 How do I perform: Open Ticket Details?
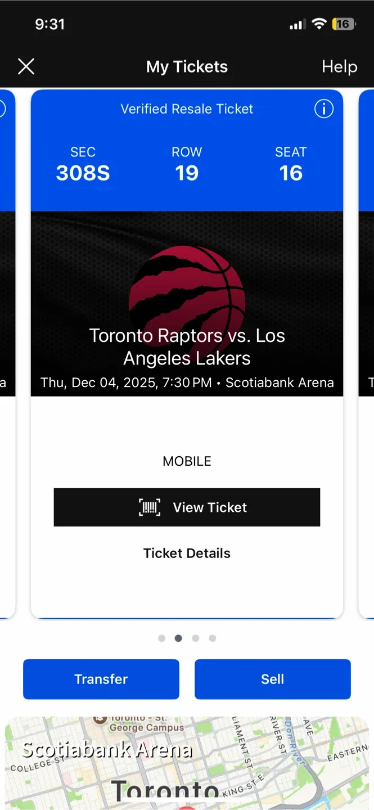187,553
